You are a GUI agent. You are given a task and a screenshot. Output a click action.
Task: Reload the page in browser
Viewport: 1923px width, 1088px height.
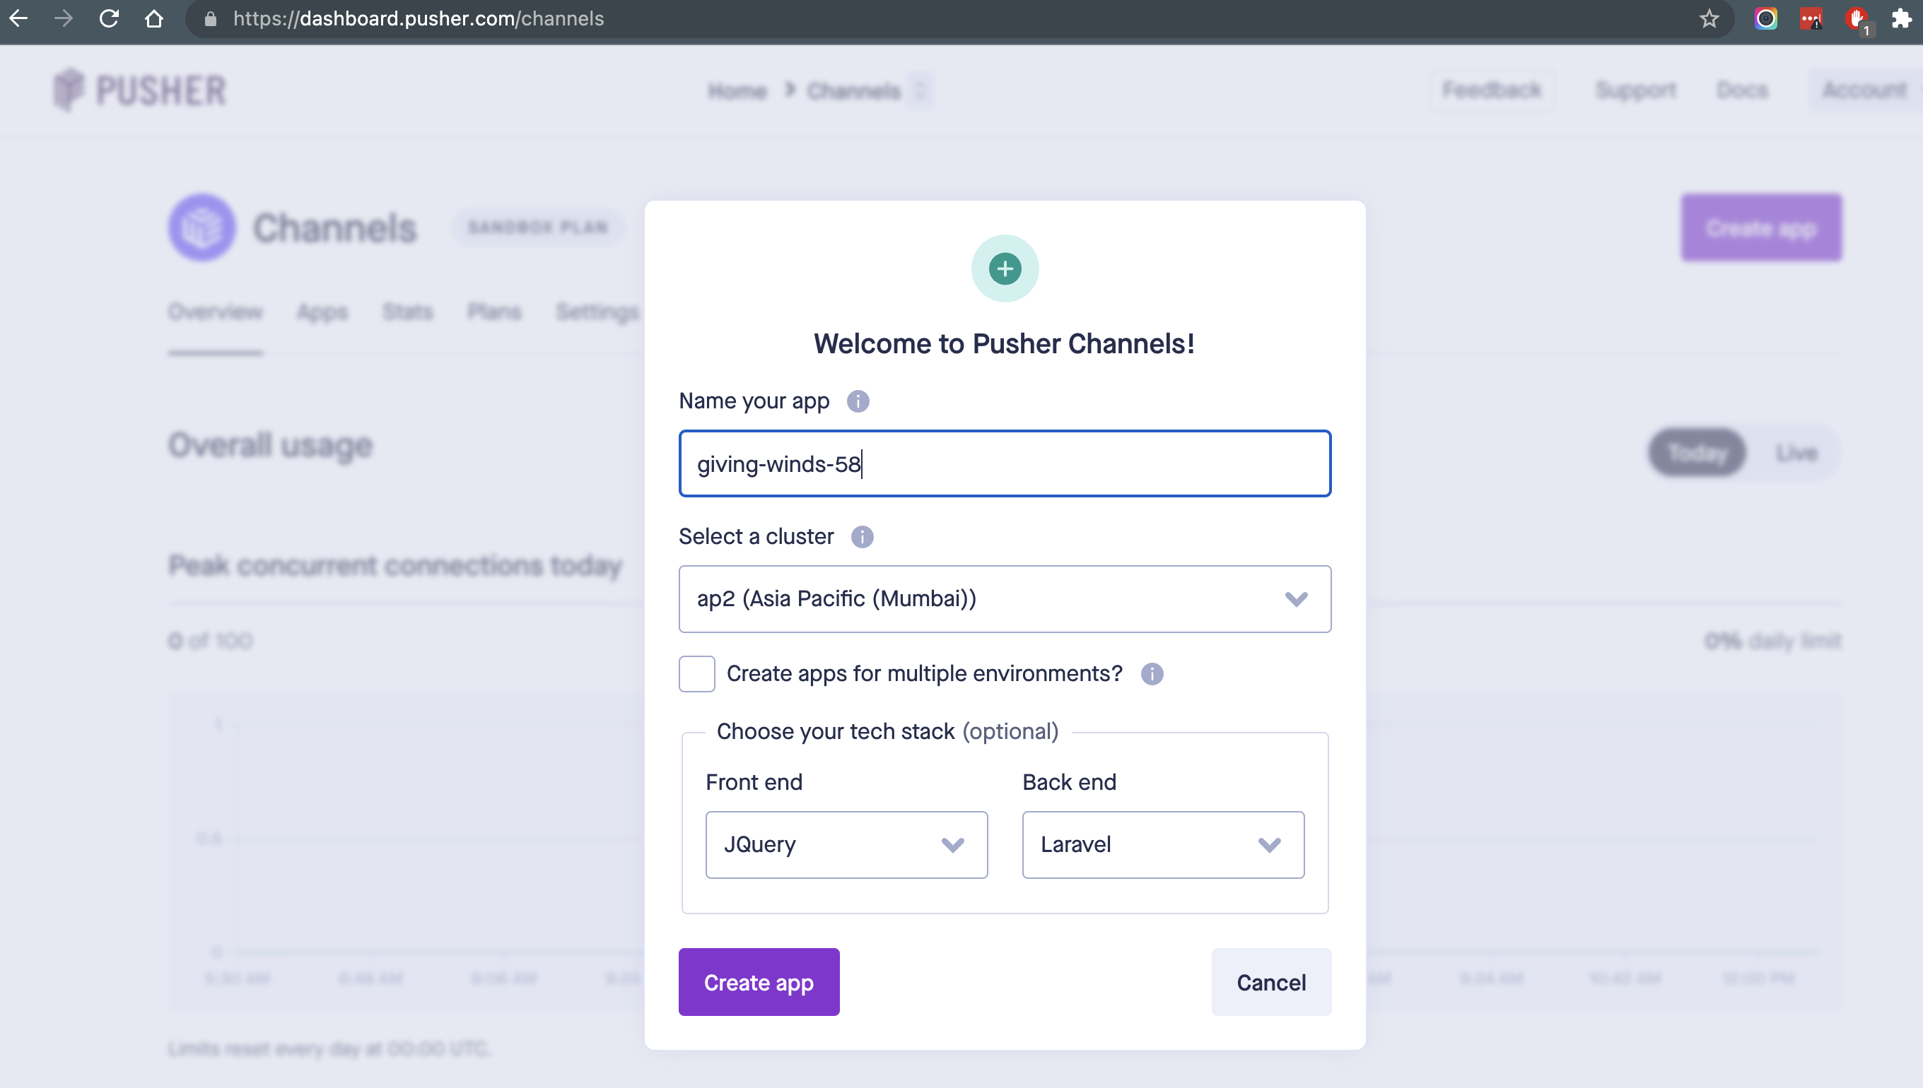click(109, 18)
